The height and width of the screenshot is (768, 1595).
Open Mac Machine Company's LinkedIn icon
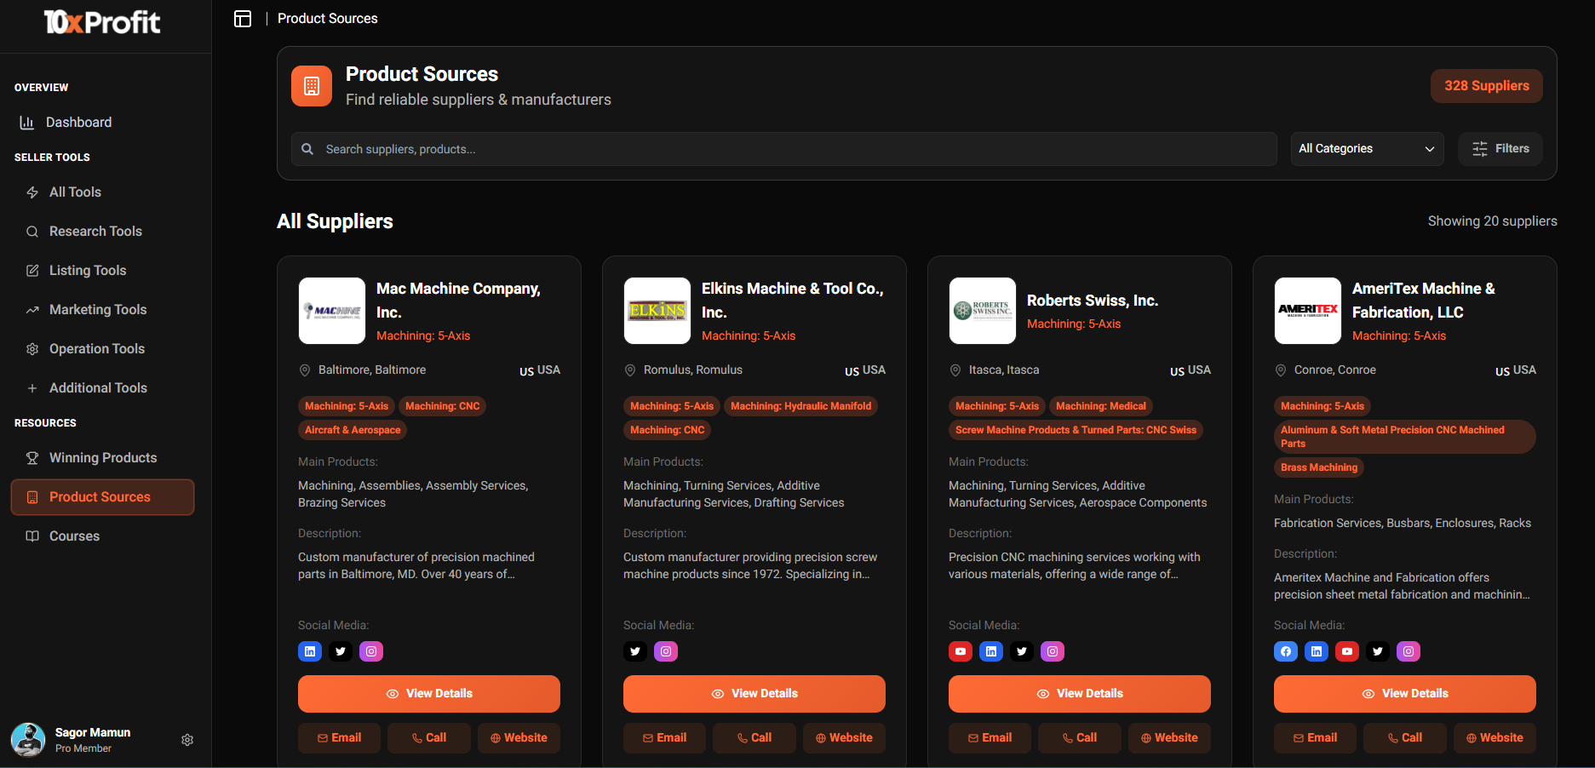(x=309, y=651)
